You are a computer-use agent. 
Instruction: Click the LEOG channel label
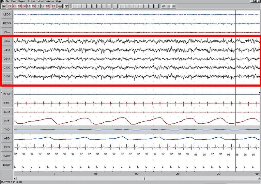click(7, 15)
